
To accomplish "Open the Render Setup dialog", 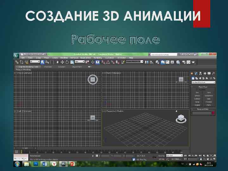I will coord(184,62).
